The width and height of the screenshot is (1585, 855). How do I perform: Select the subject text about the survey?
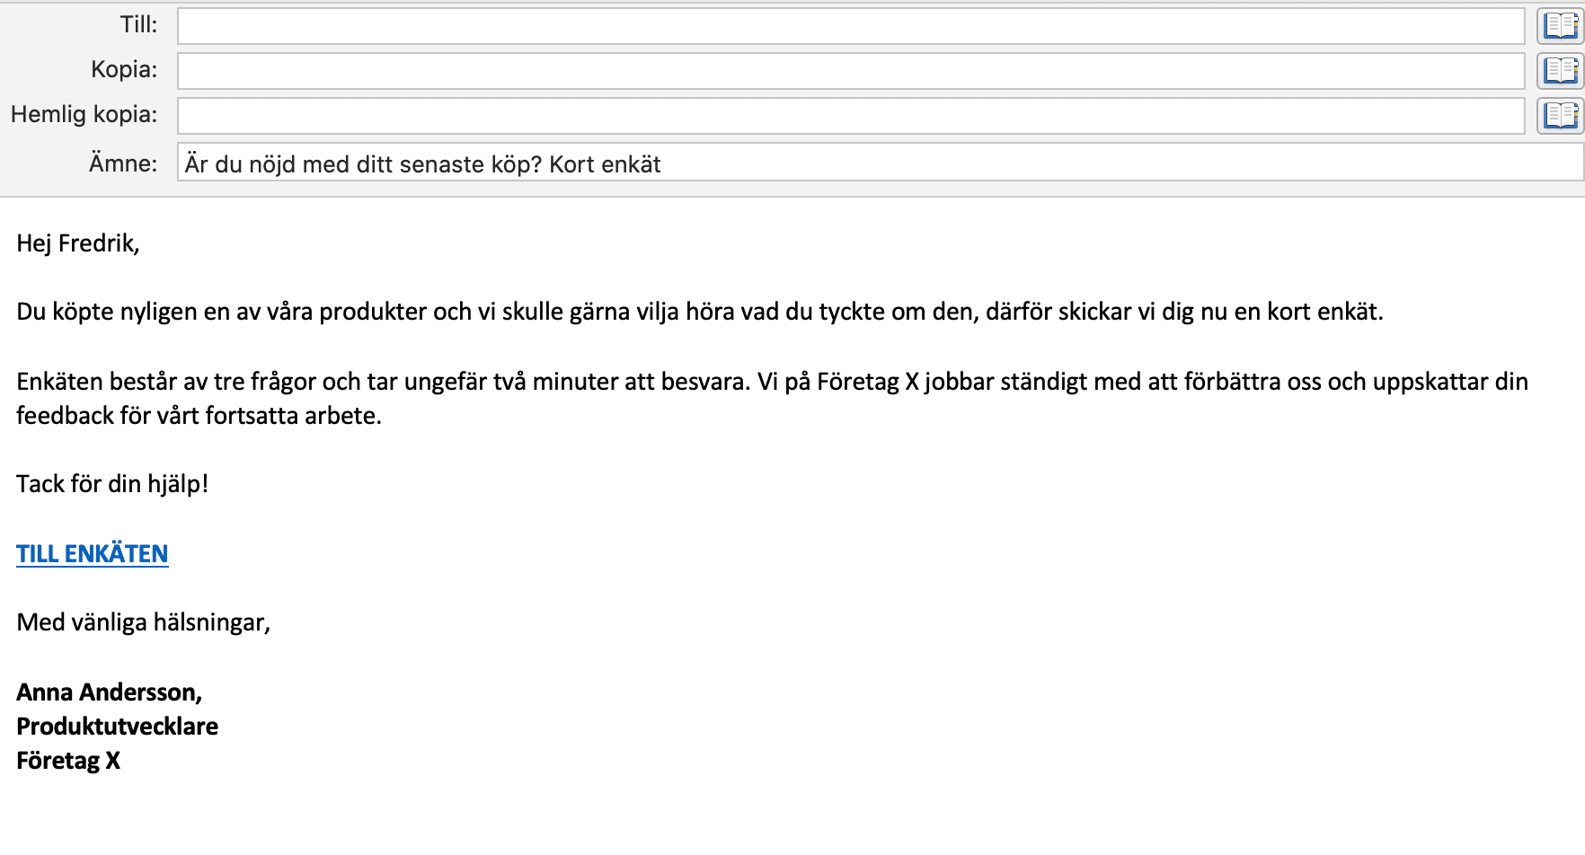tap(422, 163)
